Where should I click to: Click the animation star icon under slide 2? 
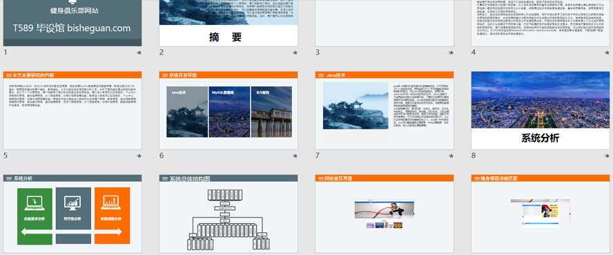click(295, 53)
